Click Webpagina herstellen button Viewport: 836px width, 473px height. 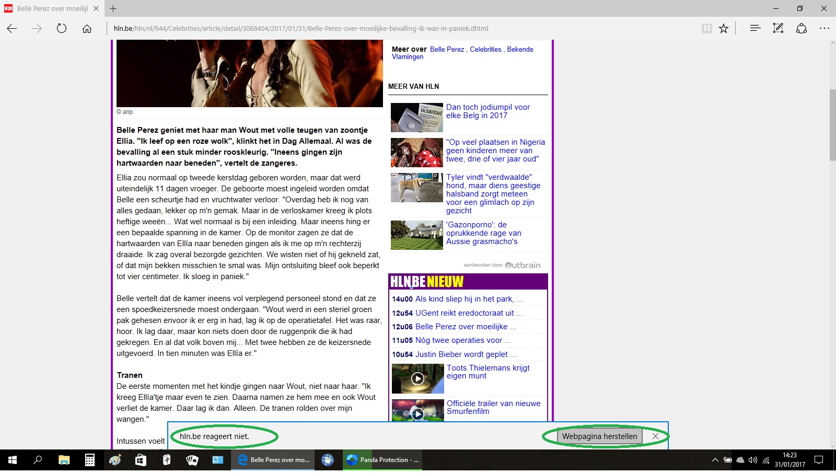pos(599,436)
